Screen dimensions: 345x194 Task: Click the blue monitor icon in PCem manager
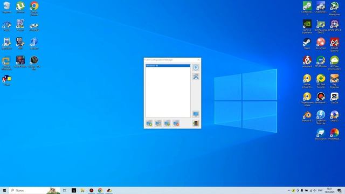click(196, 114)
